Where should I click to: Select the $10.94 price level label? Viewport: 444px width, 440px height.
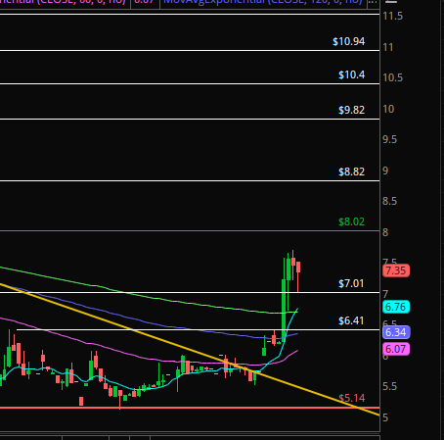[x=348, y=41]
